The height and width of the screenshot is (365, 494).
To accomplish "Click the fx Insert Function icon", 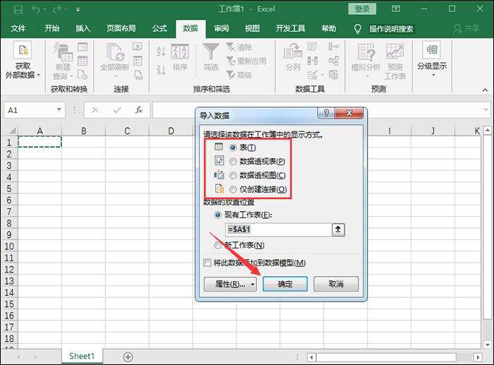I will point(139,110).
